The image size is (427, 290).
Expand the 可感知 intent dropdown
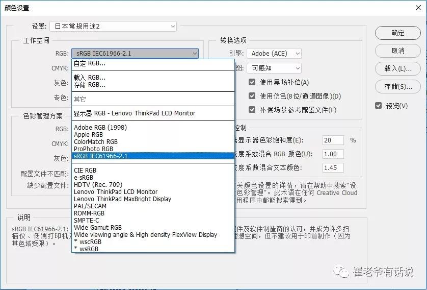pyautogui.click(x=275, y=67)
